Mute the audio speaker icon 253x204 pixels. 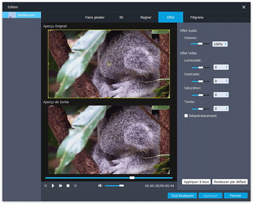pos(100,186)
